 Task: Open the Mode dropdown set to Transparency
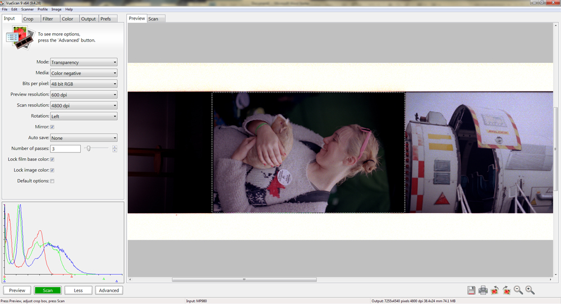84,62
